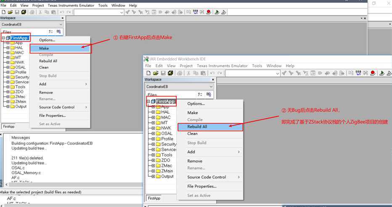Image resolution: width=392 pixels, height=207 pixels.
Task: Select FirstApp tab below foreground workspace panel
Action: click(x=154, y=198)
